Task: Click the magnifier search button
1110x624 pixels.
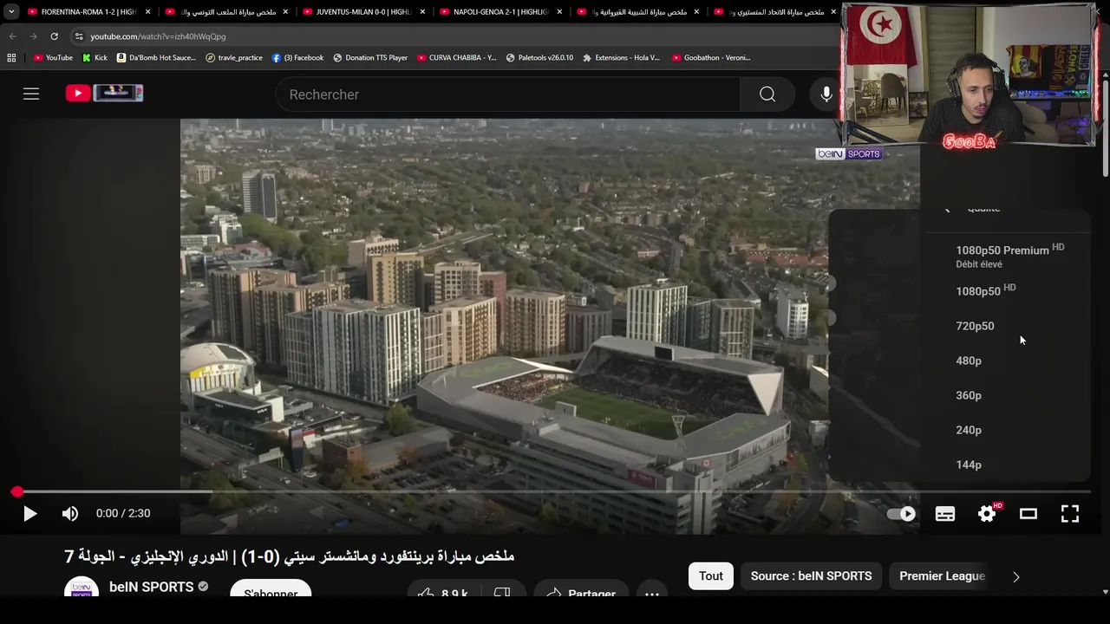Action: pyautogui.click(x=767, y=94)
